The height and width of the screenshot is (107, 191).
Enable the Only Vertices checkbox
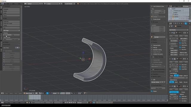click(x=180, y=65)
